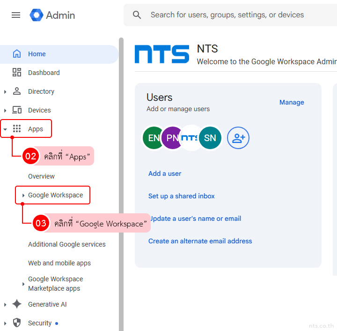The height and width of the screenshot is (331, 337).
Task: Click the NTS organization logo
Action: (162, 54)
